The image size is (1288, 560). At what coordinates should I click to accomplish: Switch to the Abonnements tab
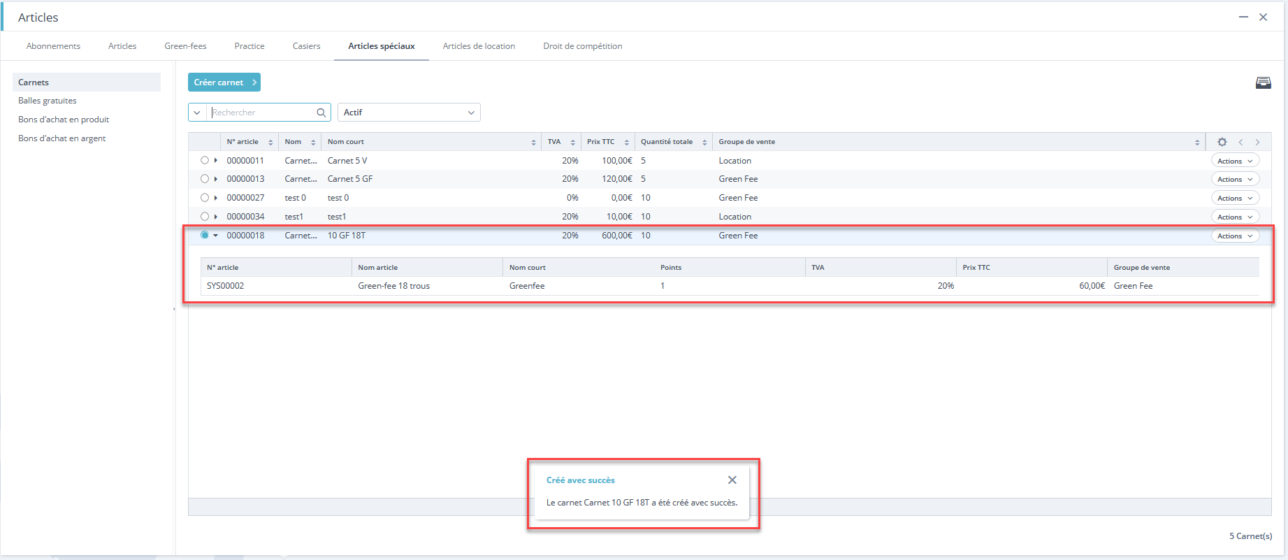pyautogui.click(x=53, y=46)
